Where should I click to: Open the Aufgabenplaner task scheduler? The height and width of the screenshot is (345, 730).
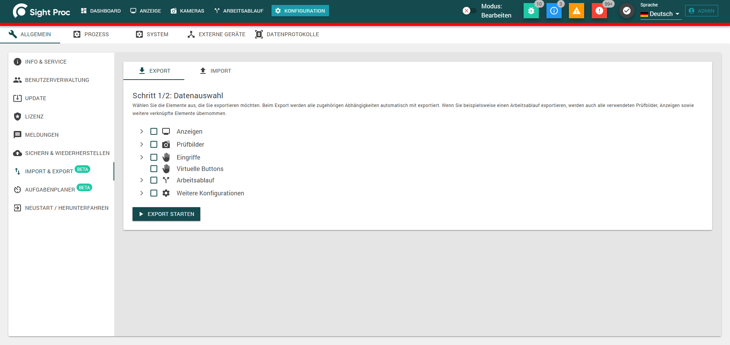(x=61, y=190)
